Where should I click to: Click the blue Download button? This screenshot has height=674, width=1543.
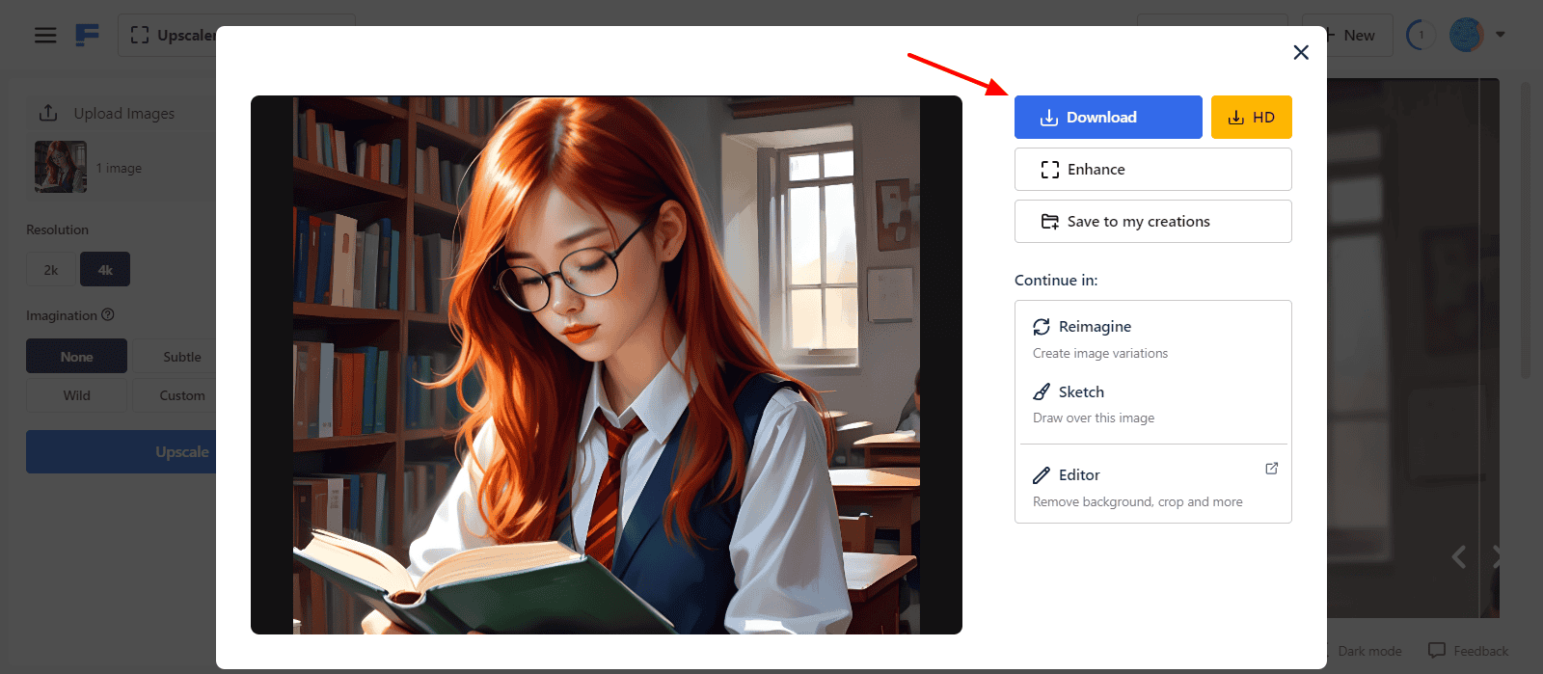tap(1108, 118)
